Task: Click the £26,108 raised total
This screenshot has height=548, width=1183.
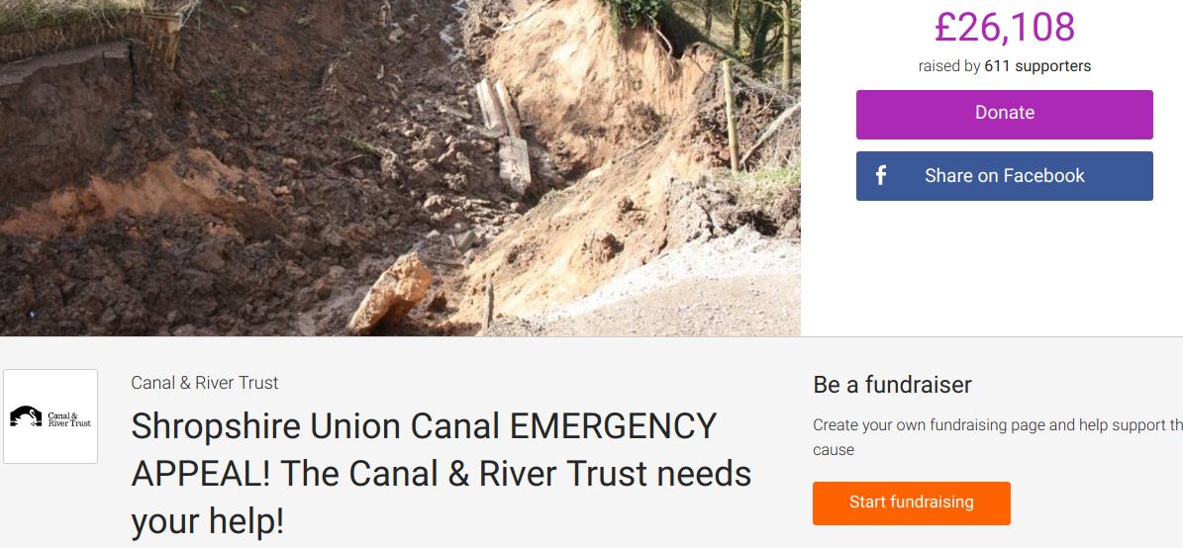Action: click(x=1004, y=27)
